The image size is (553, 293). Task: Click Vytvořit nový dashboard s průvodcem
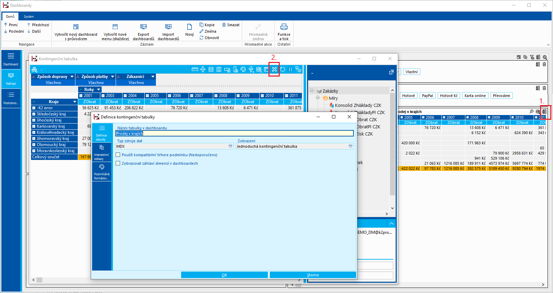tap(76, 32)
